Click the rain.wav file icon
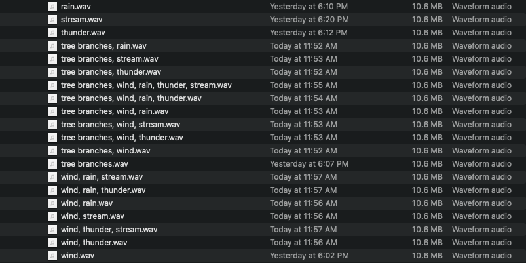Viewport: 526px width, 263px height. (x=52, y=7)
